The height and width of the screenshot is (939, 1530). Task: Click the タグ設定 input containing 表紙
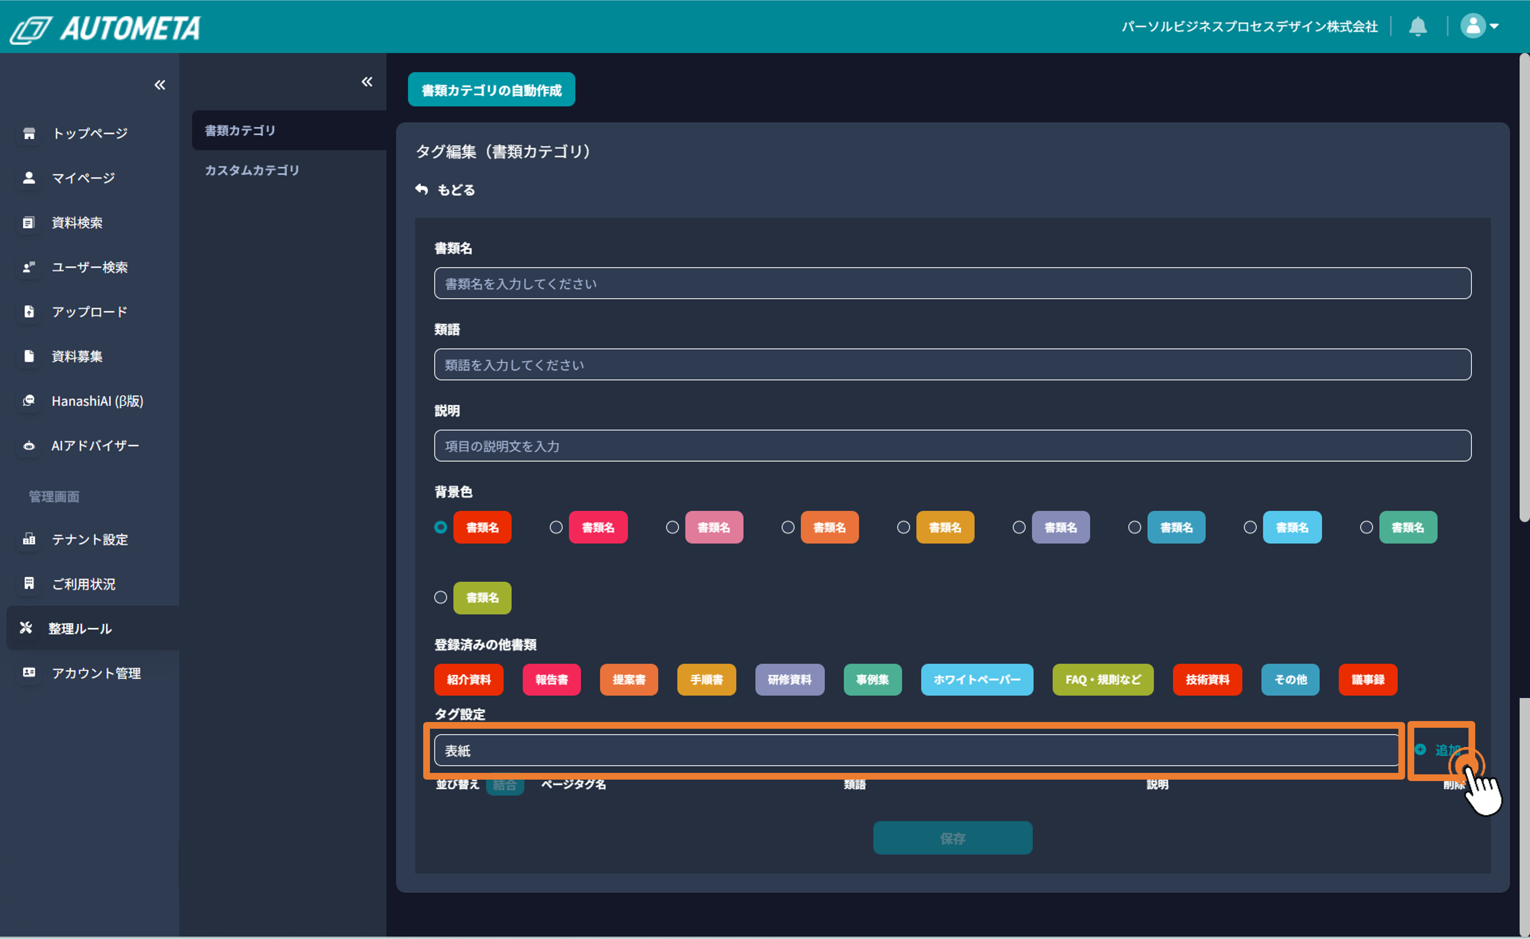click(x=916, y=750)
